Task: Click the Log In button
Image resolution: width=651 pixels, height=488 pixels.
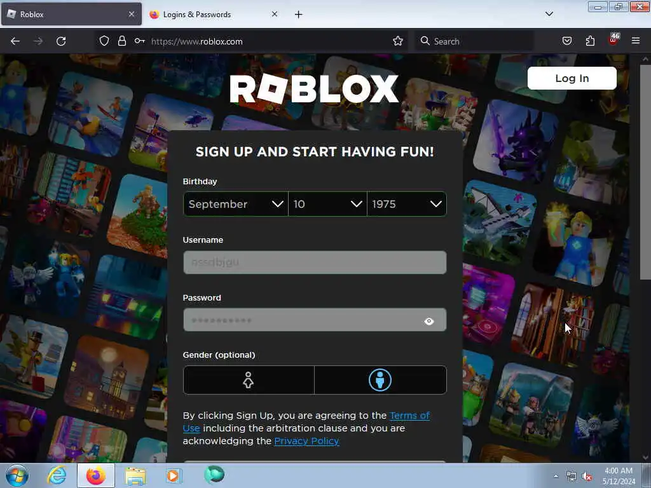Action: [x=572, y=78]
